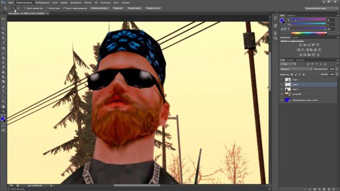340x191 pixels.
Task: Uncheck the scrubby zoom checkbox
Action: (x=64, y=8)
